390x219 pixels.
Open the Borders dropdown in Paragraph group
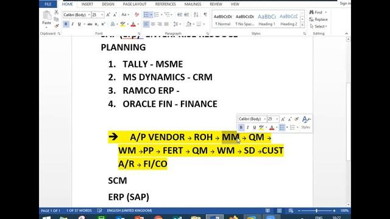[x=204, y=24]
